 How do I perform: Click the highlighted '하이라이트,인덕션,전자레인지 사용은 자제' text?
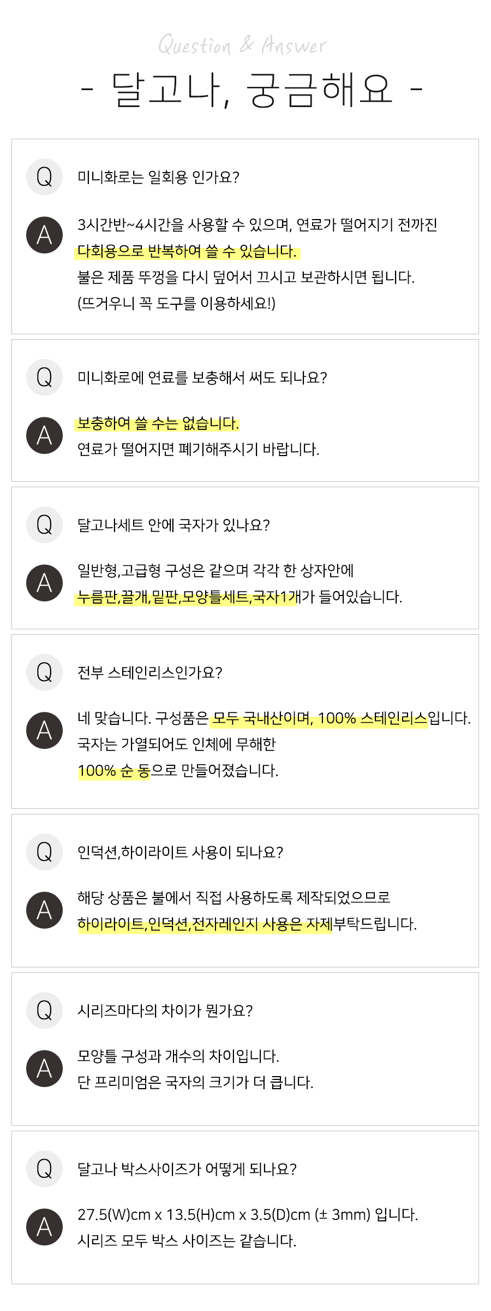point(205,924)
